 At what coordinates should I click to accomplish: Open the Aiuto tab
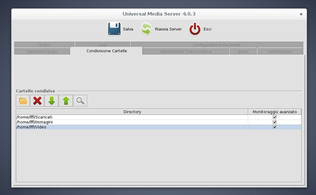(243, 51)
